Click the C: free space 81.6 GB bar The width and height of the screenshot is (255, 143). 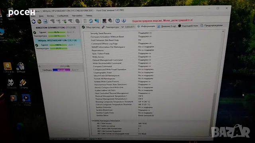pyautogui.click(x=61, y=70)
